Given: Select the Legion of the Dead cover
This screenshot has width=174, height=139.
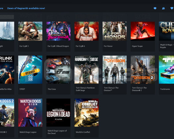Looking at the screenshot, I should click(58, 113).
